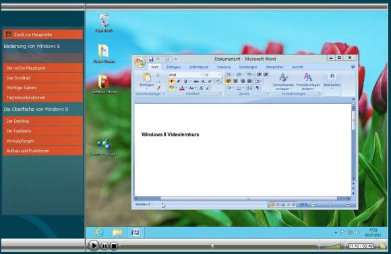Click the Formatvorlagen ändern icon

(x=308, y=78)
